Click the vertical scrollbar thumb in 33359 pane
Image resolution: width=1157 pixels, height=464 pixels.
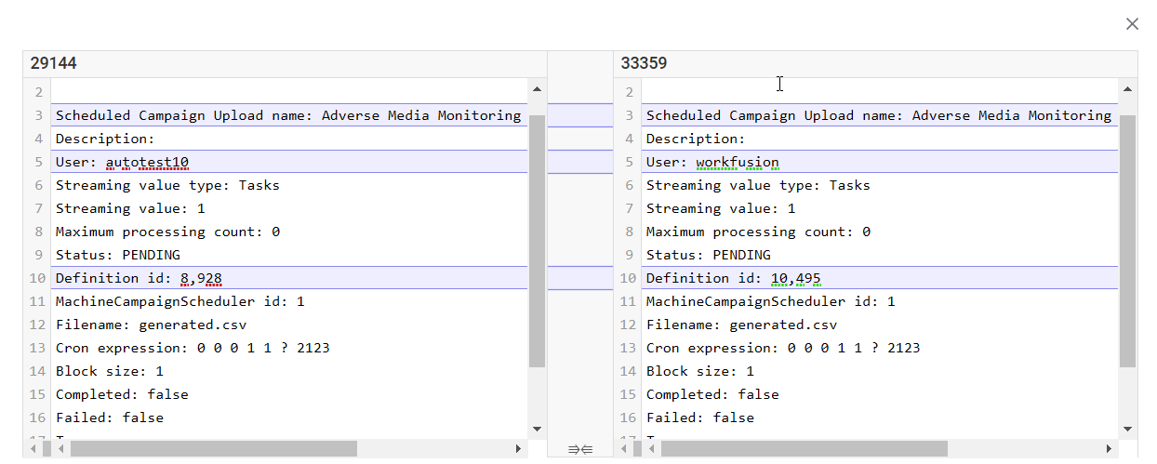coord(1127,241)
